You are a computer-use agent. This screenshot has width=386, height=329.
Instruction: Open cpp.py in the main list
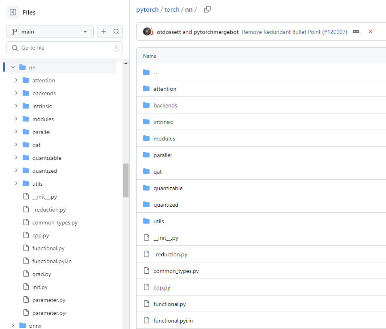click(162, 287)
